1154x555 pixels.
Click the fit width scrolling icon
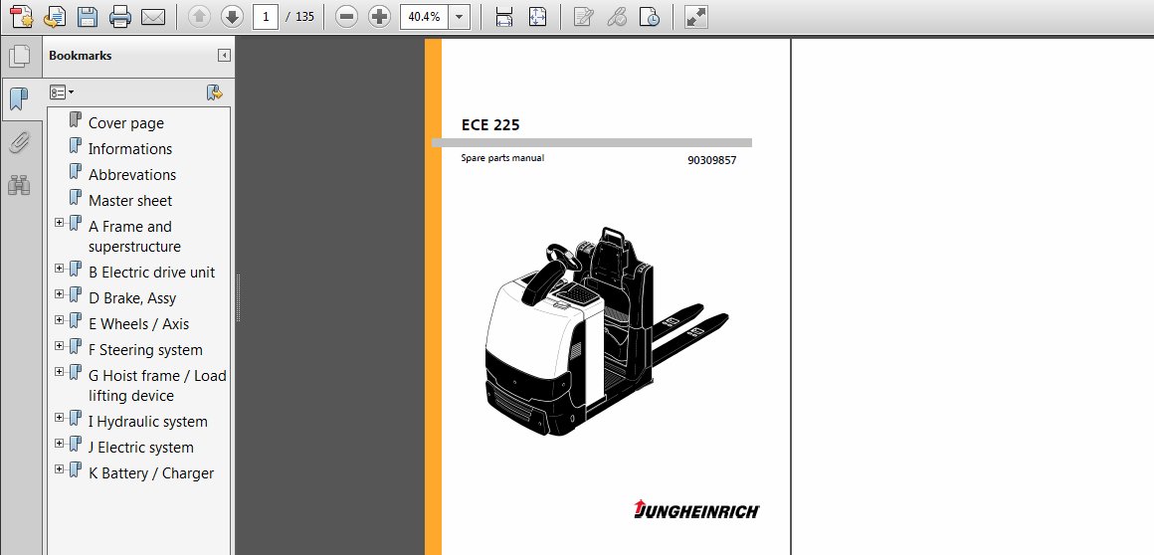pyautogui.click(x=504, y=16)
